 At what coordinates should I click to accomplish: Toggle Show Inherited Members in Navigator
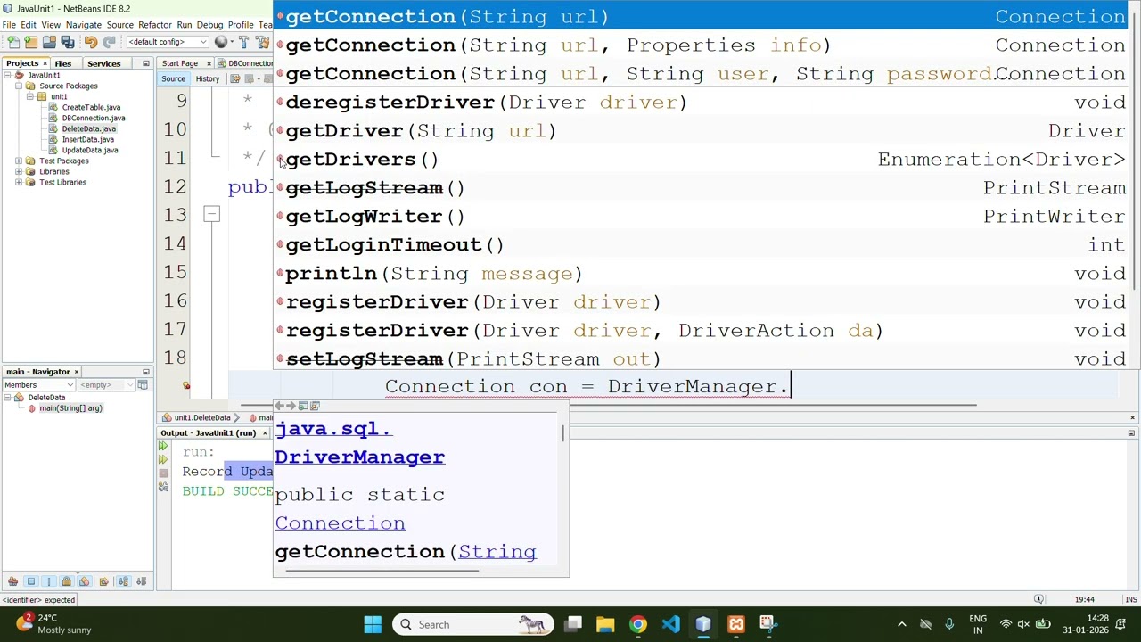click(x=12, y=581)
